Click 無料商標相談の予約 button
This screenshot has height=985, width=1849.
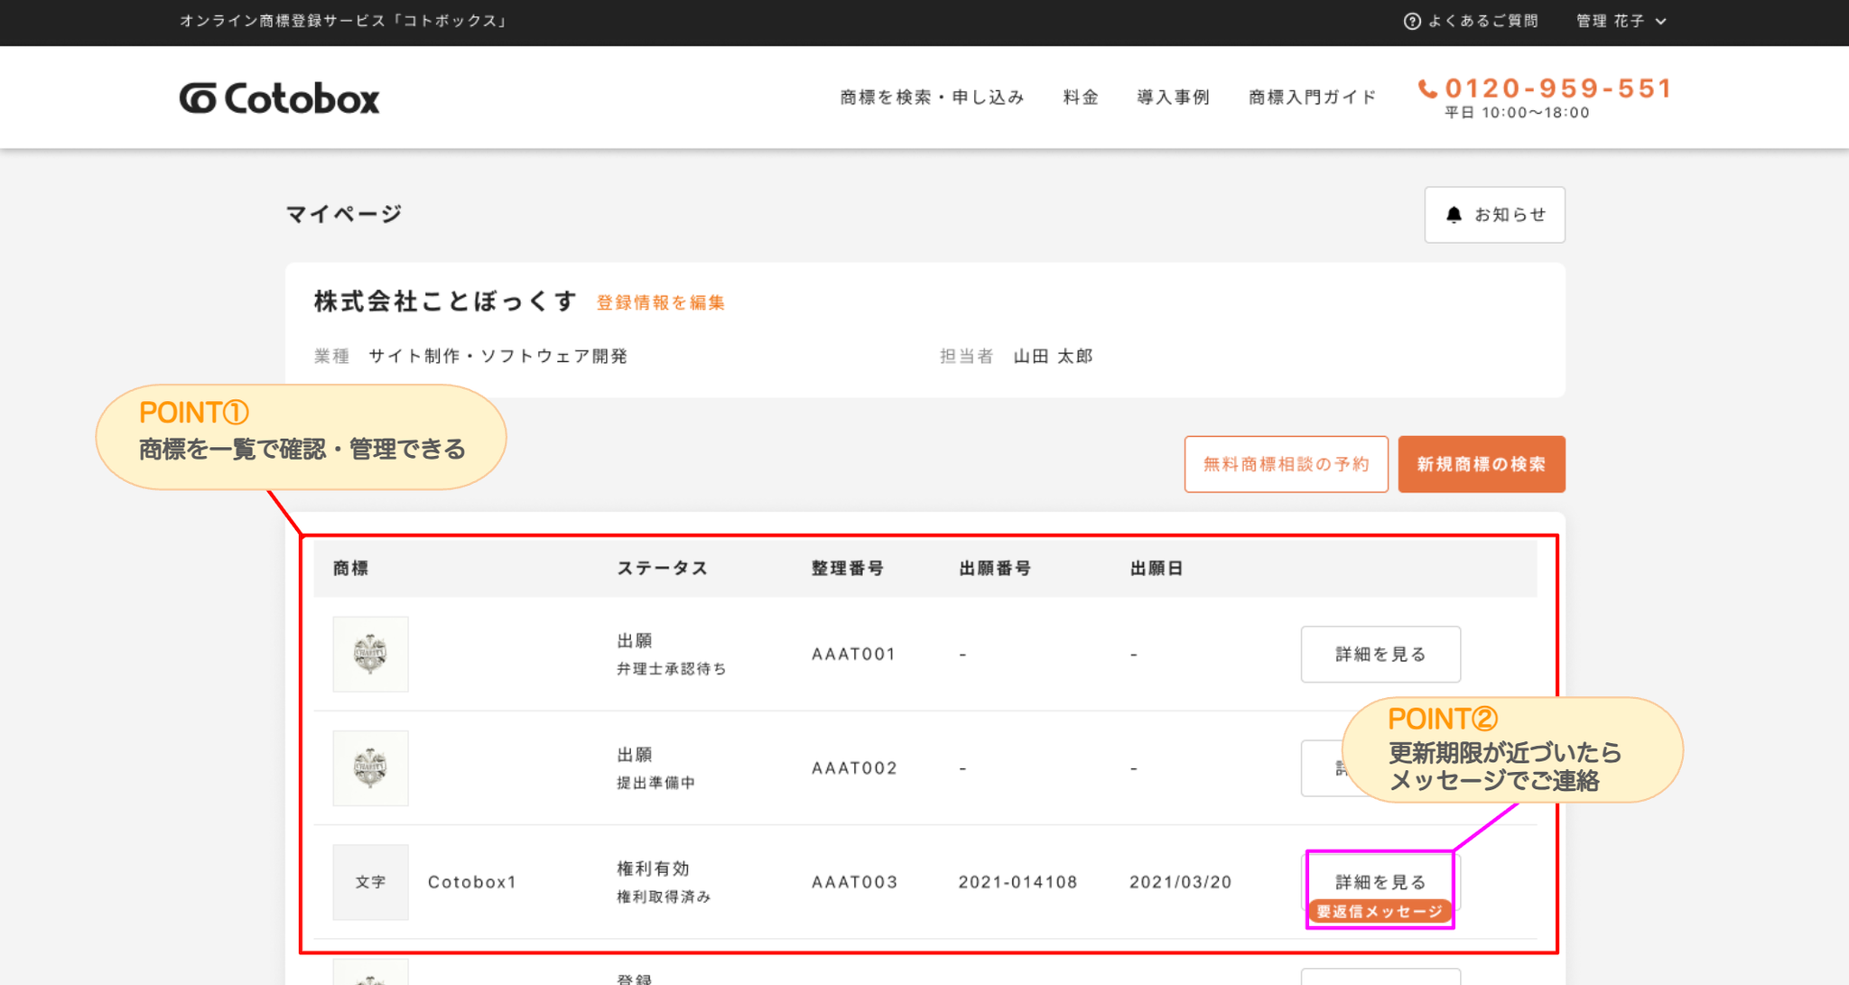coord(1286,464)
